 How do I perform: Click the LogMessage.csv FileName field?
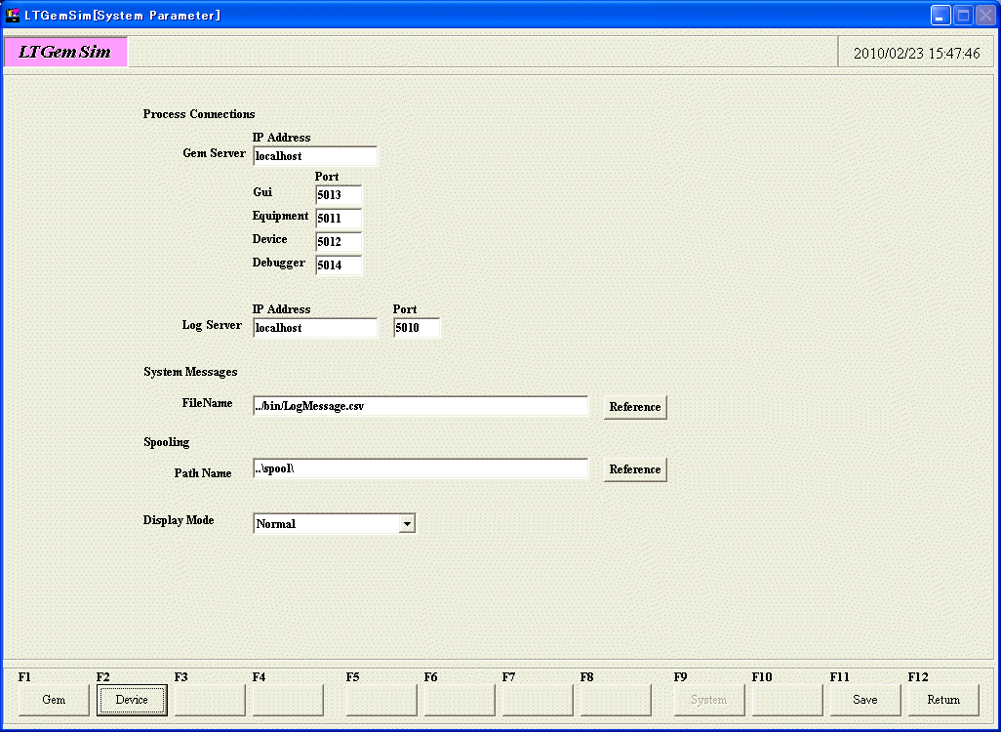[420, 406]
